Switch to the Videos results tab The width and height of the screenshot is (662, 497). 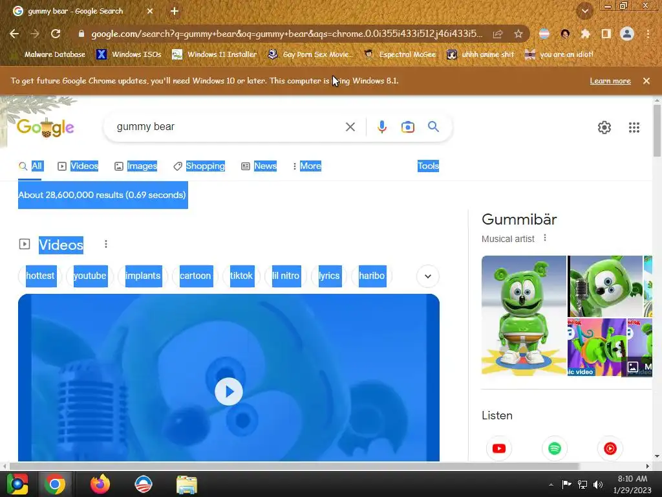click(x=78, y=166)
